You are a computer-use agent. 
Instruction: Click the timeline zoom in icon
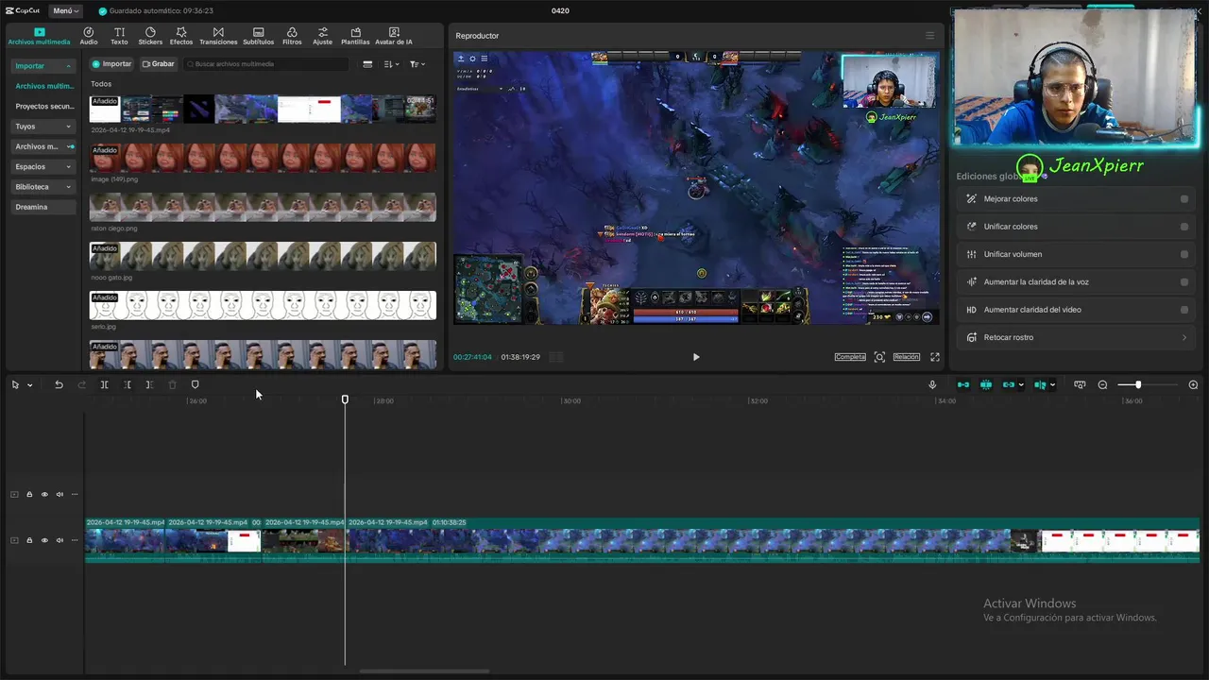[1193, 384]
